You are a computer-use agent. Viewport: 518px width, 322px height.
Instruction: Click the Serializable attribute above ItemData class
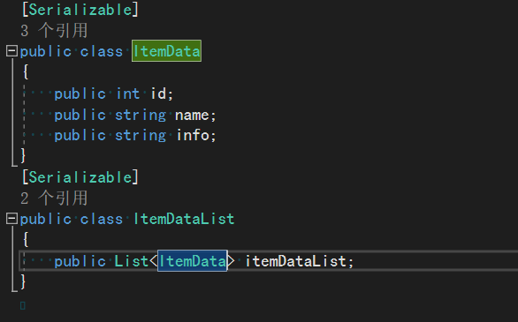click(80, 10)
